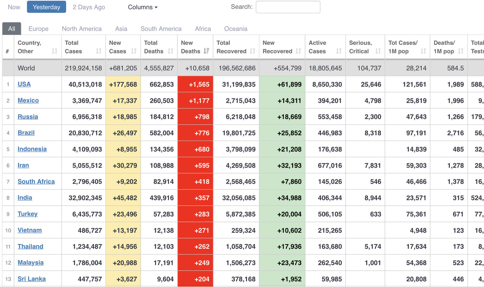Switch data view to Now
This screenshot has height=287, width=484.
pos(14,7)
